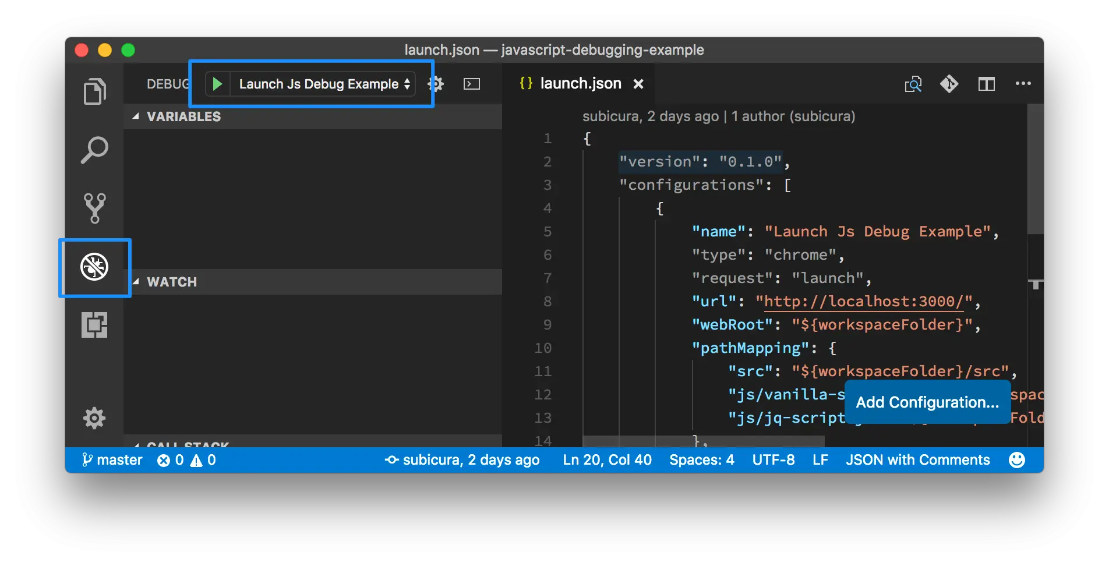Image resolution: width=1109 pixels, height=566 pixels.
Task: Click the subicura, 2 days ago blame status
Action: point(462,460)
